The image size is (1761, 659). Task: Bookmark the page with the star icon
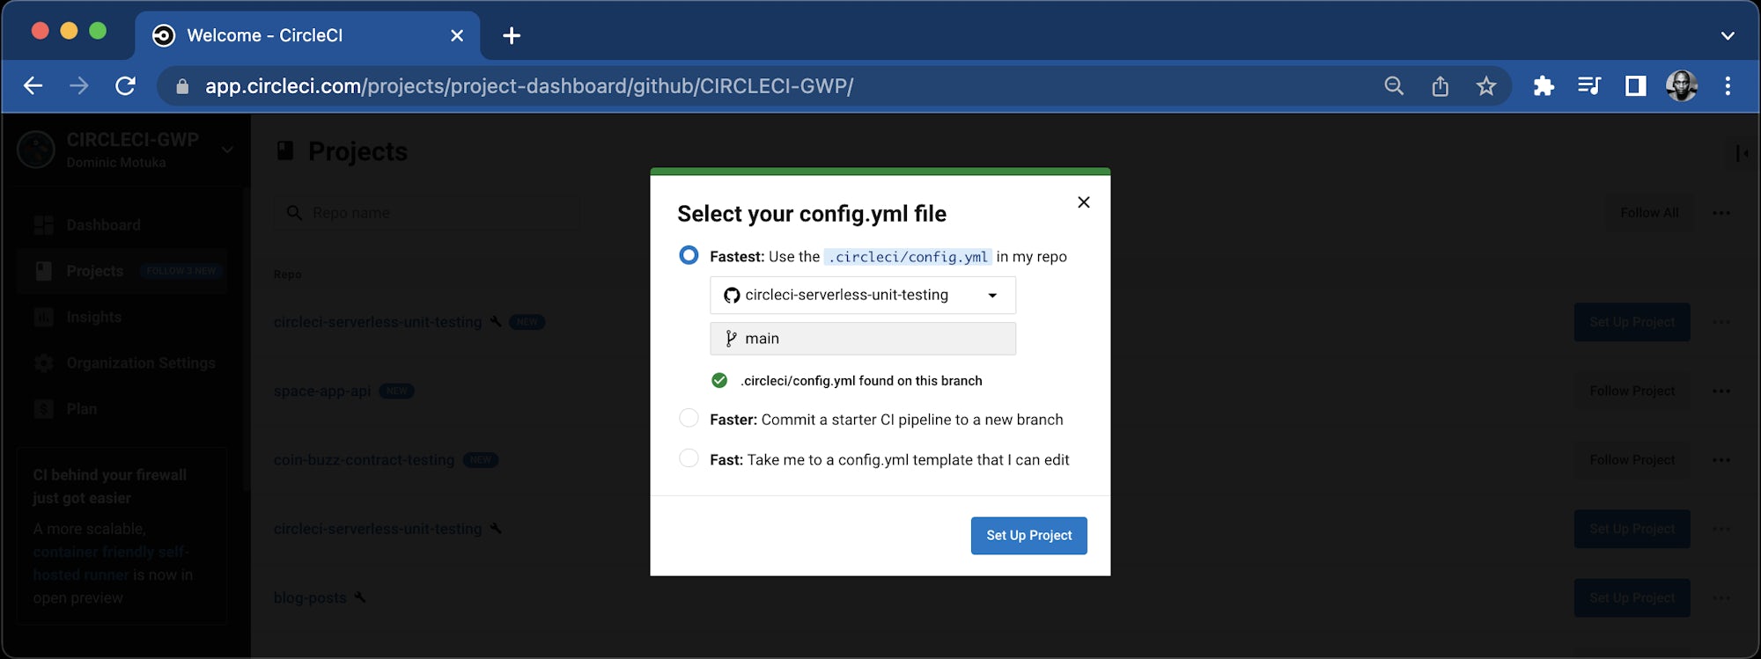pyautogui.click(x=1486, y=85)
